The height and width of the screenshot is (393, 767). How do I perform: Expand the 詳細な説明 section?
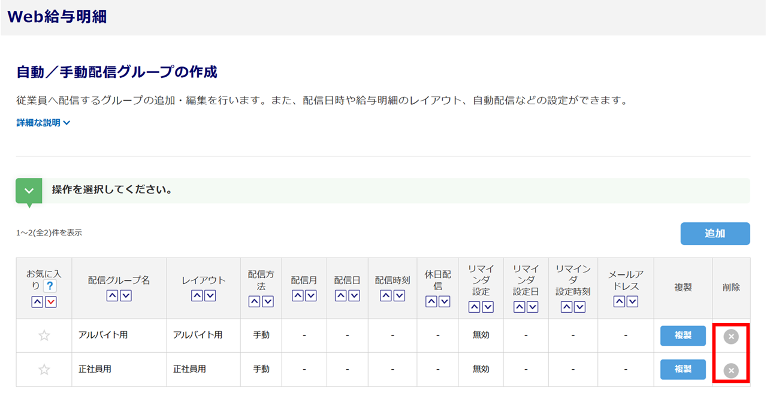pyautogui.click(x=43, y=123)
